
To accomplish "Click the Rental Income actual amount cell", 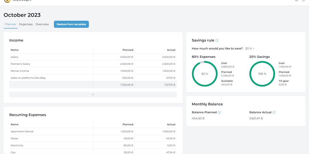I will point(168,71).
